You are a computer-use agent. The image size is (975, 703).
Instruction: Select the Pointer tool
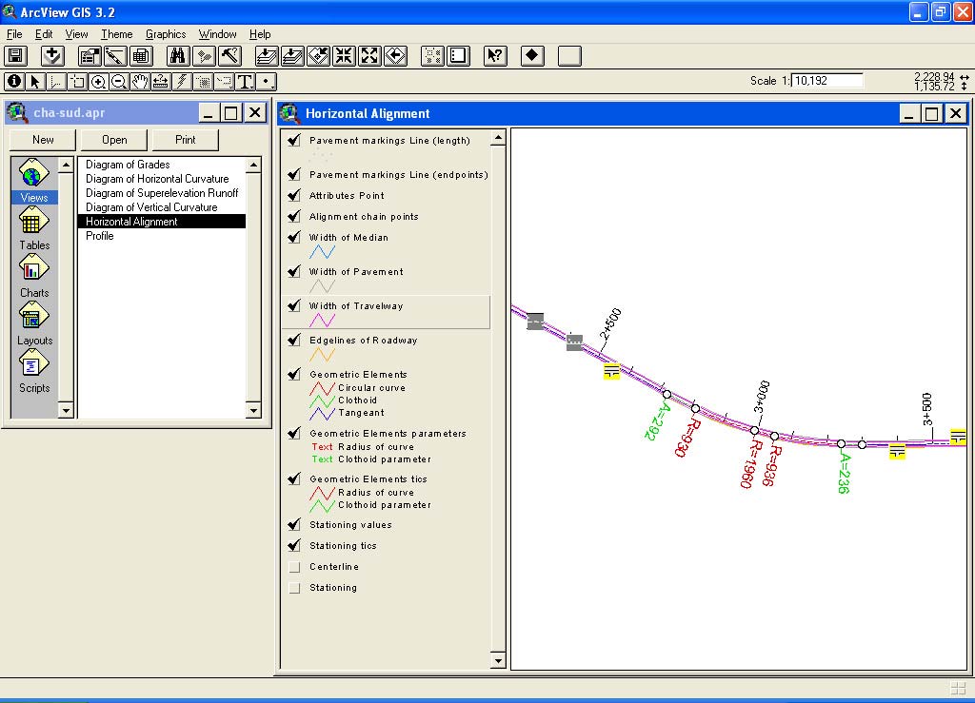coord(35,82)
